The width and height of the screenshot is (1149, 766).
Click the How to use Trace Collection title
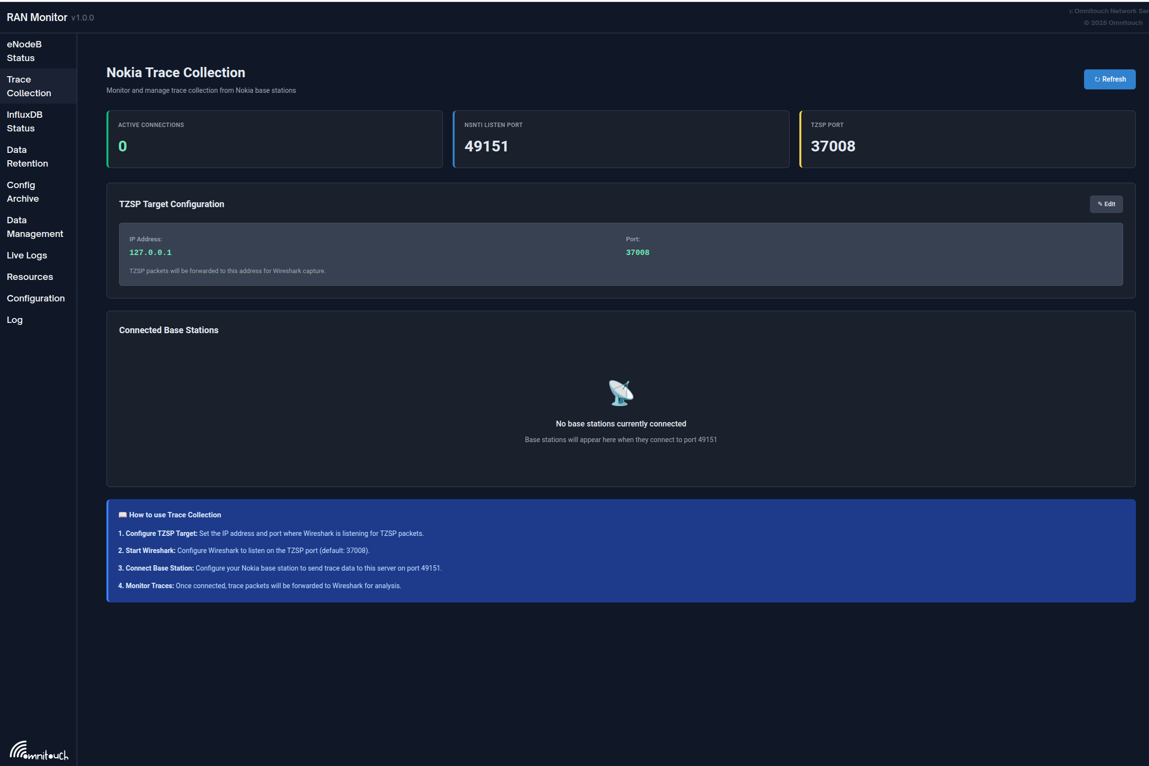175,515
